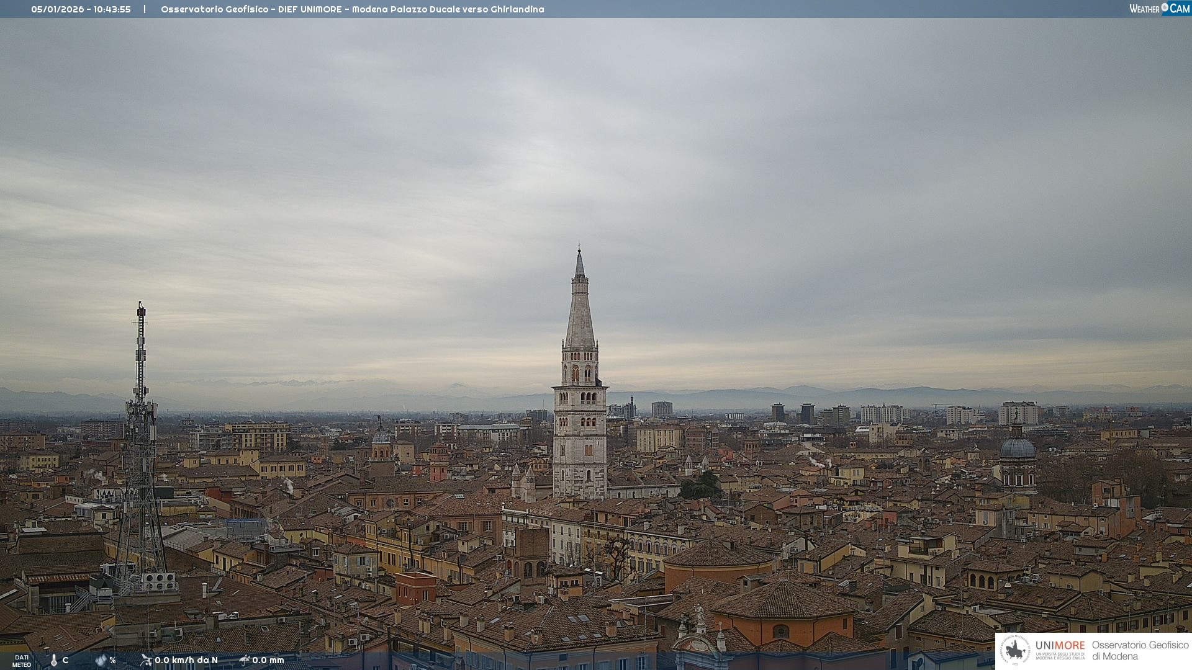Click the date and time stamp
The height and width of the screenshot is (670, 1192).
tap(81, 9)
